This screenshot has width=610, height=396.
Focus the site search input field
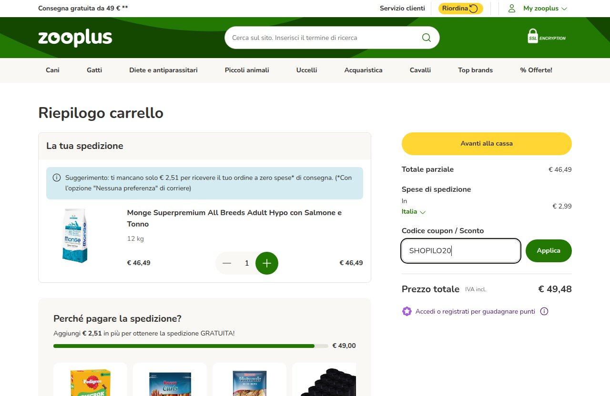[324, 38]
